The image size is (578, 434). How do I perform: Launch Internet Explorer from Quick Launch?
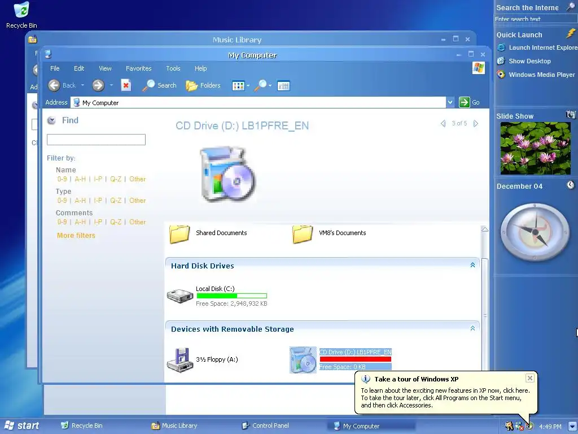pyautogui.click(x=537, y=47)
